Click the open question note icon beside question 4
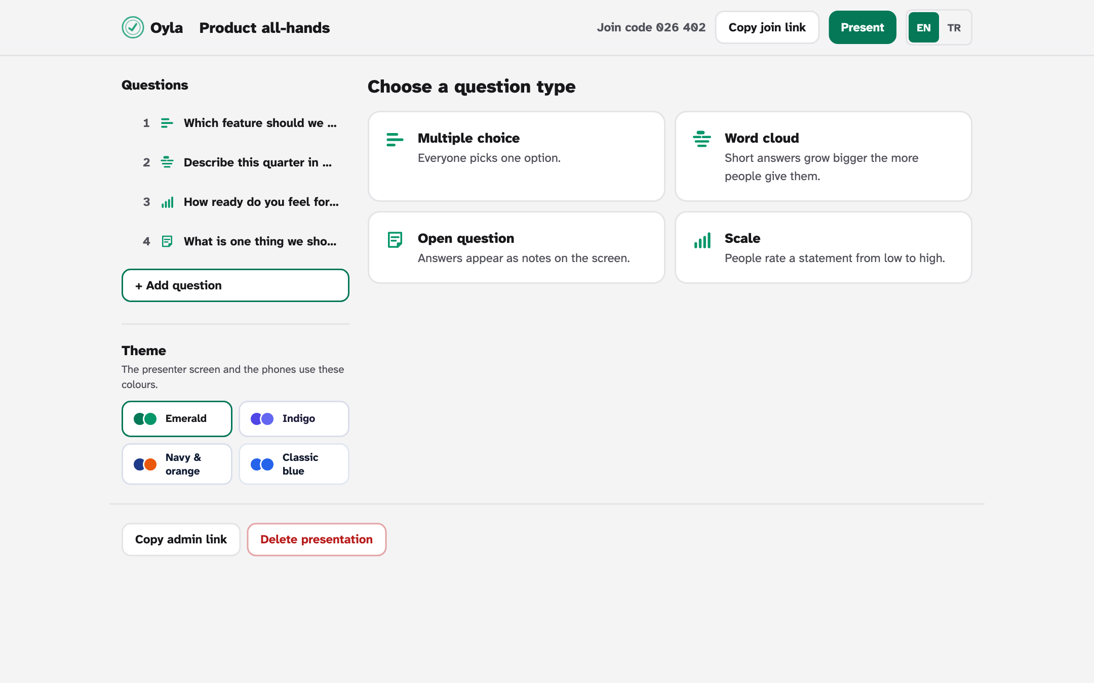Image resolution: width=1094 pixels, height=683 pixels. pyautogui.click(x=167, y=241)
